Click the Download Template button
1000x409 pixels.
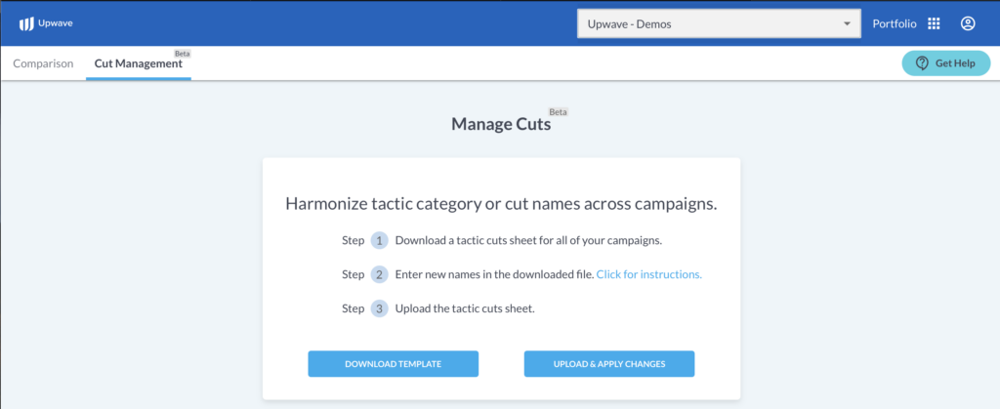(x=393, y=364)
